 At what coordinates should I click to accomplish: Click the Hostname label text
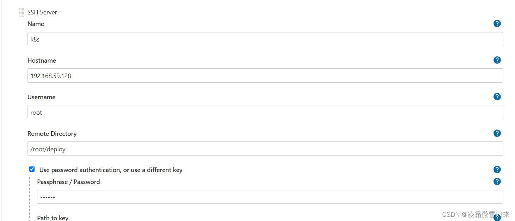42,61
